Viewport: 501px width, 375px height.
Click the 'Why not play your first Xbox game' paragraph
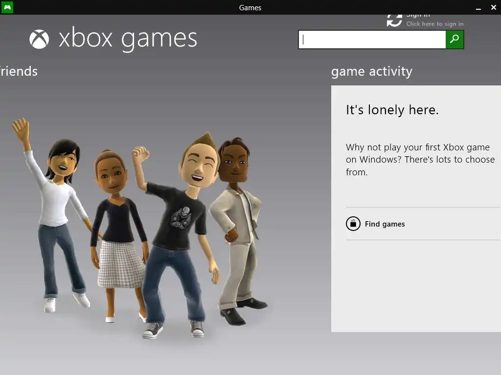(x=420, y=160)
